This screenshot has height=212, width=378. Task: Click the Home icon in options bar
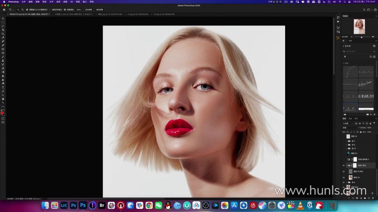tap(4, 9)
